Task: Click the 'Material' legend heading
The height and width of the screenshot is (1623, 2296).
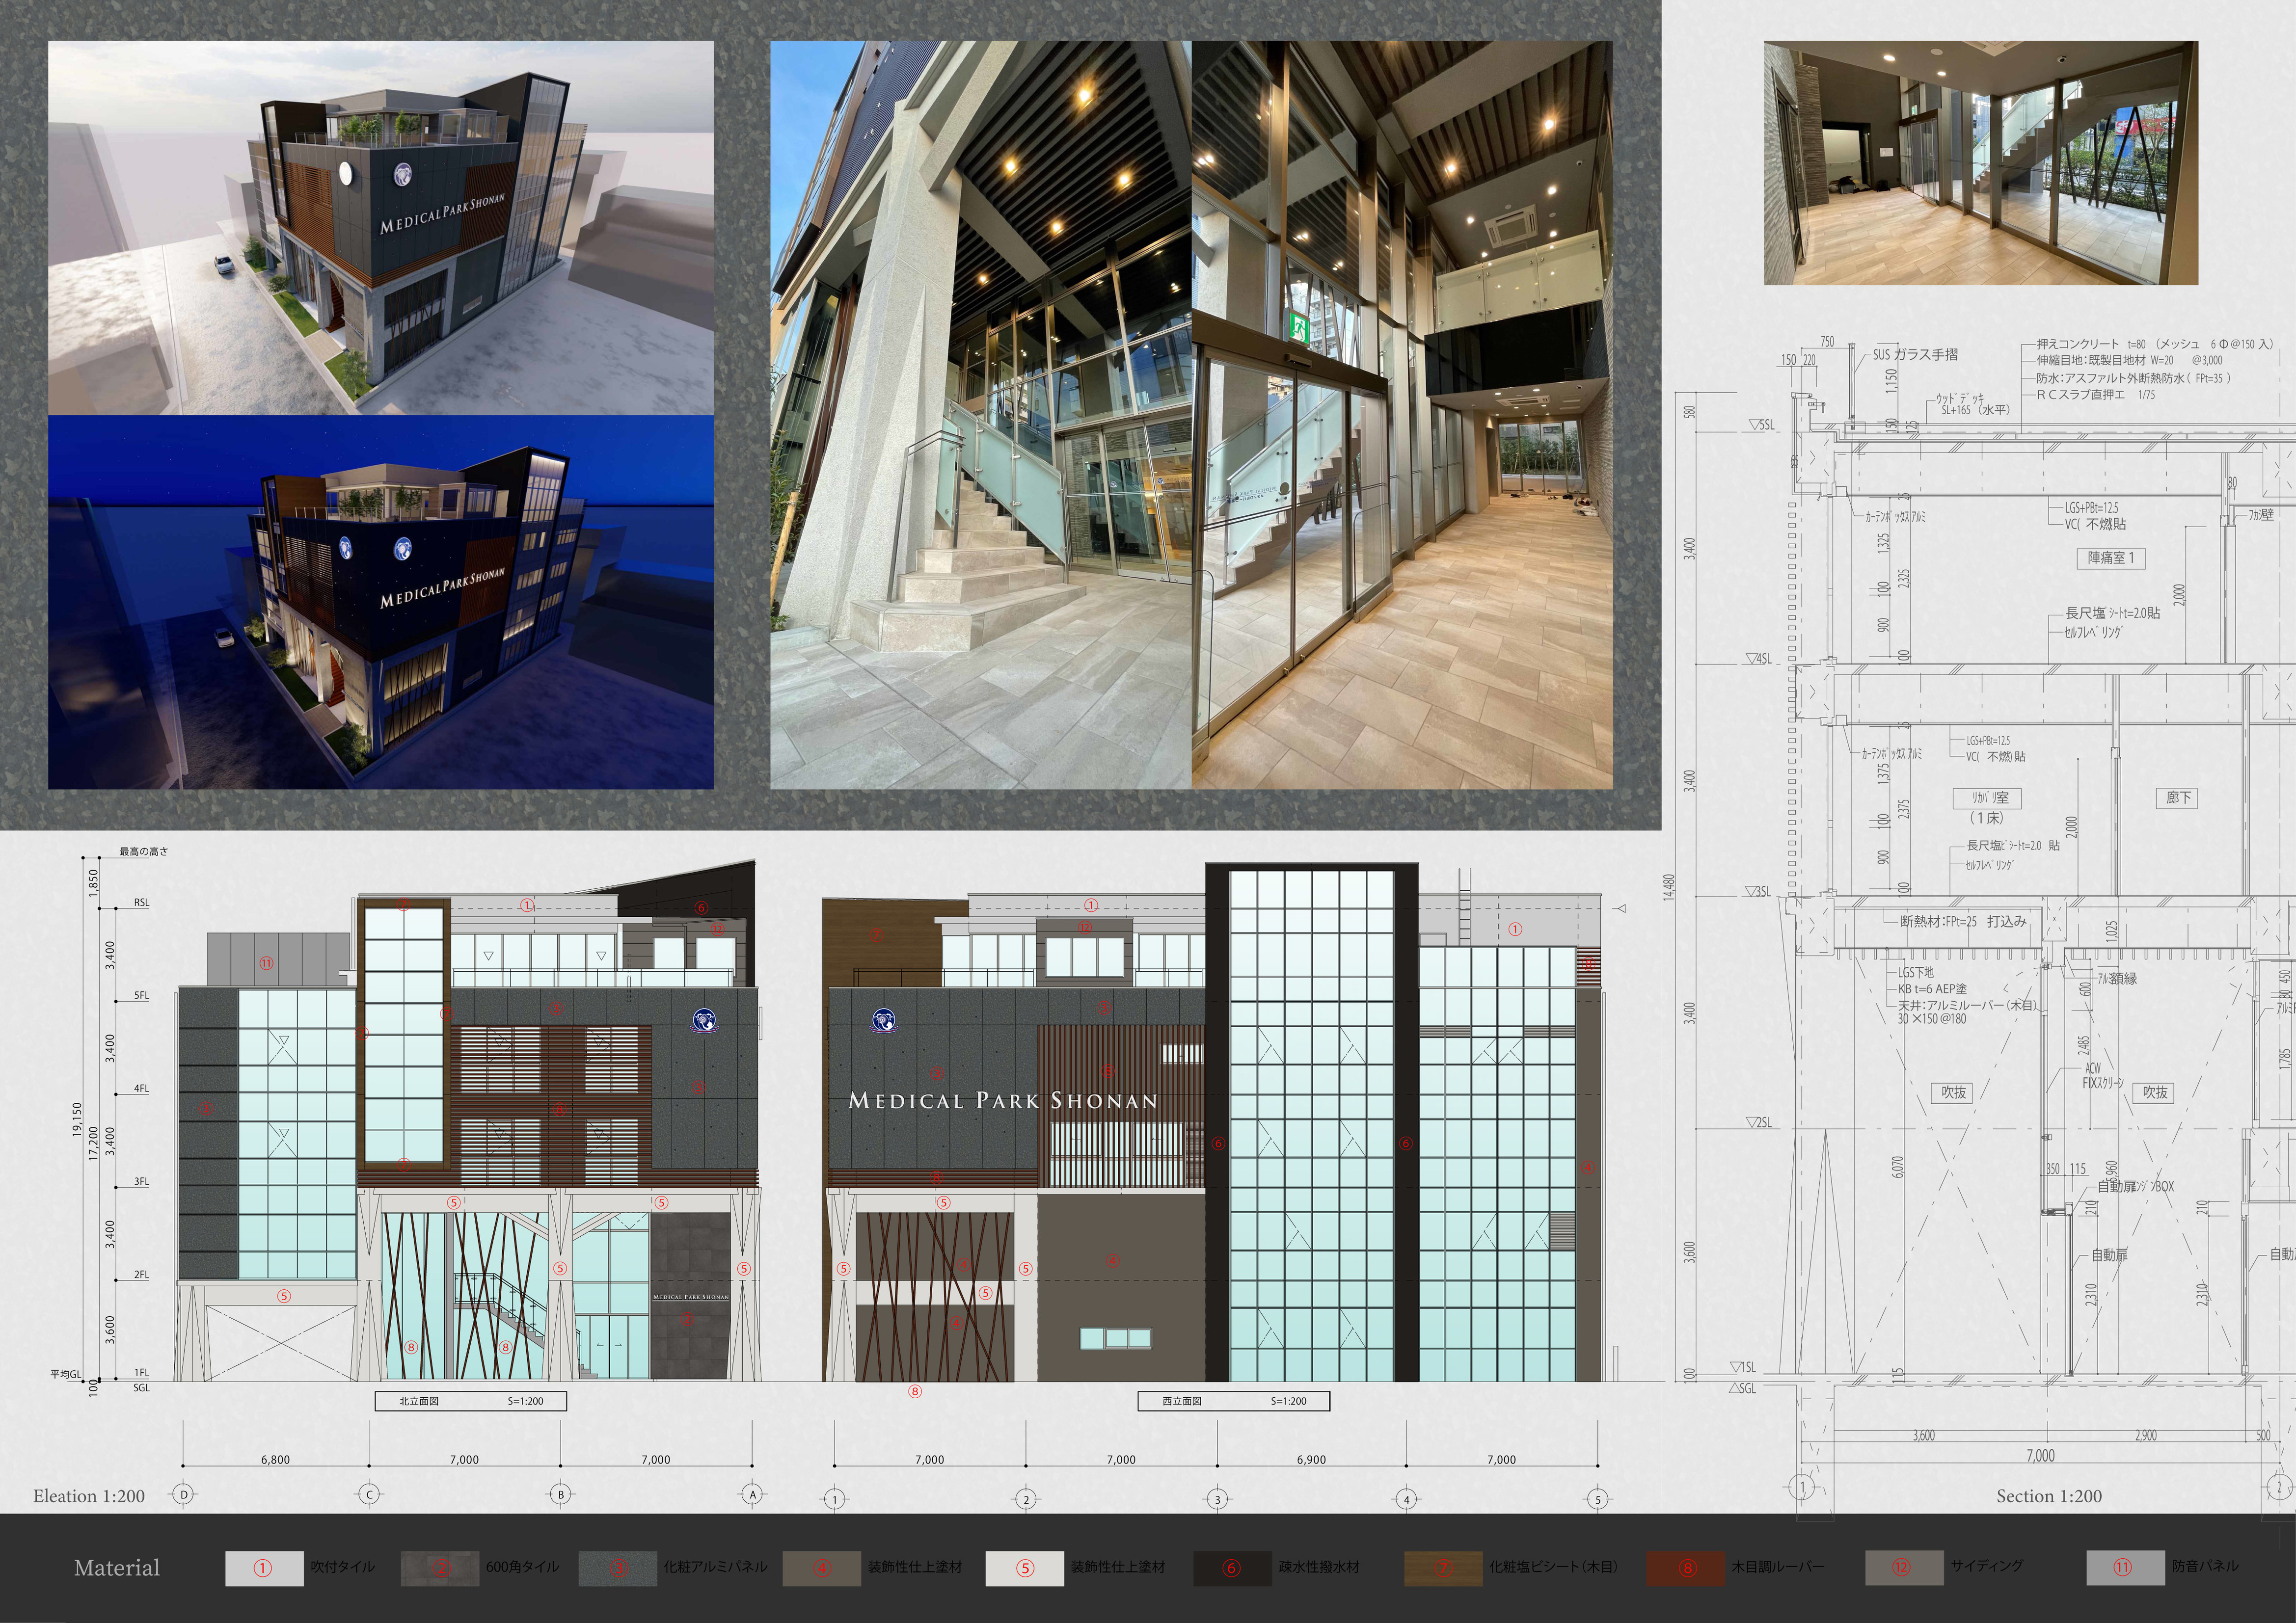Action: pos(117,1568)
